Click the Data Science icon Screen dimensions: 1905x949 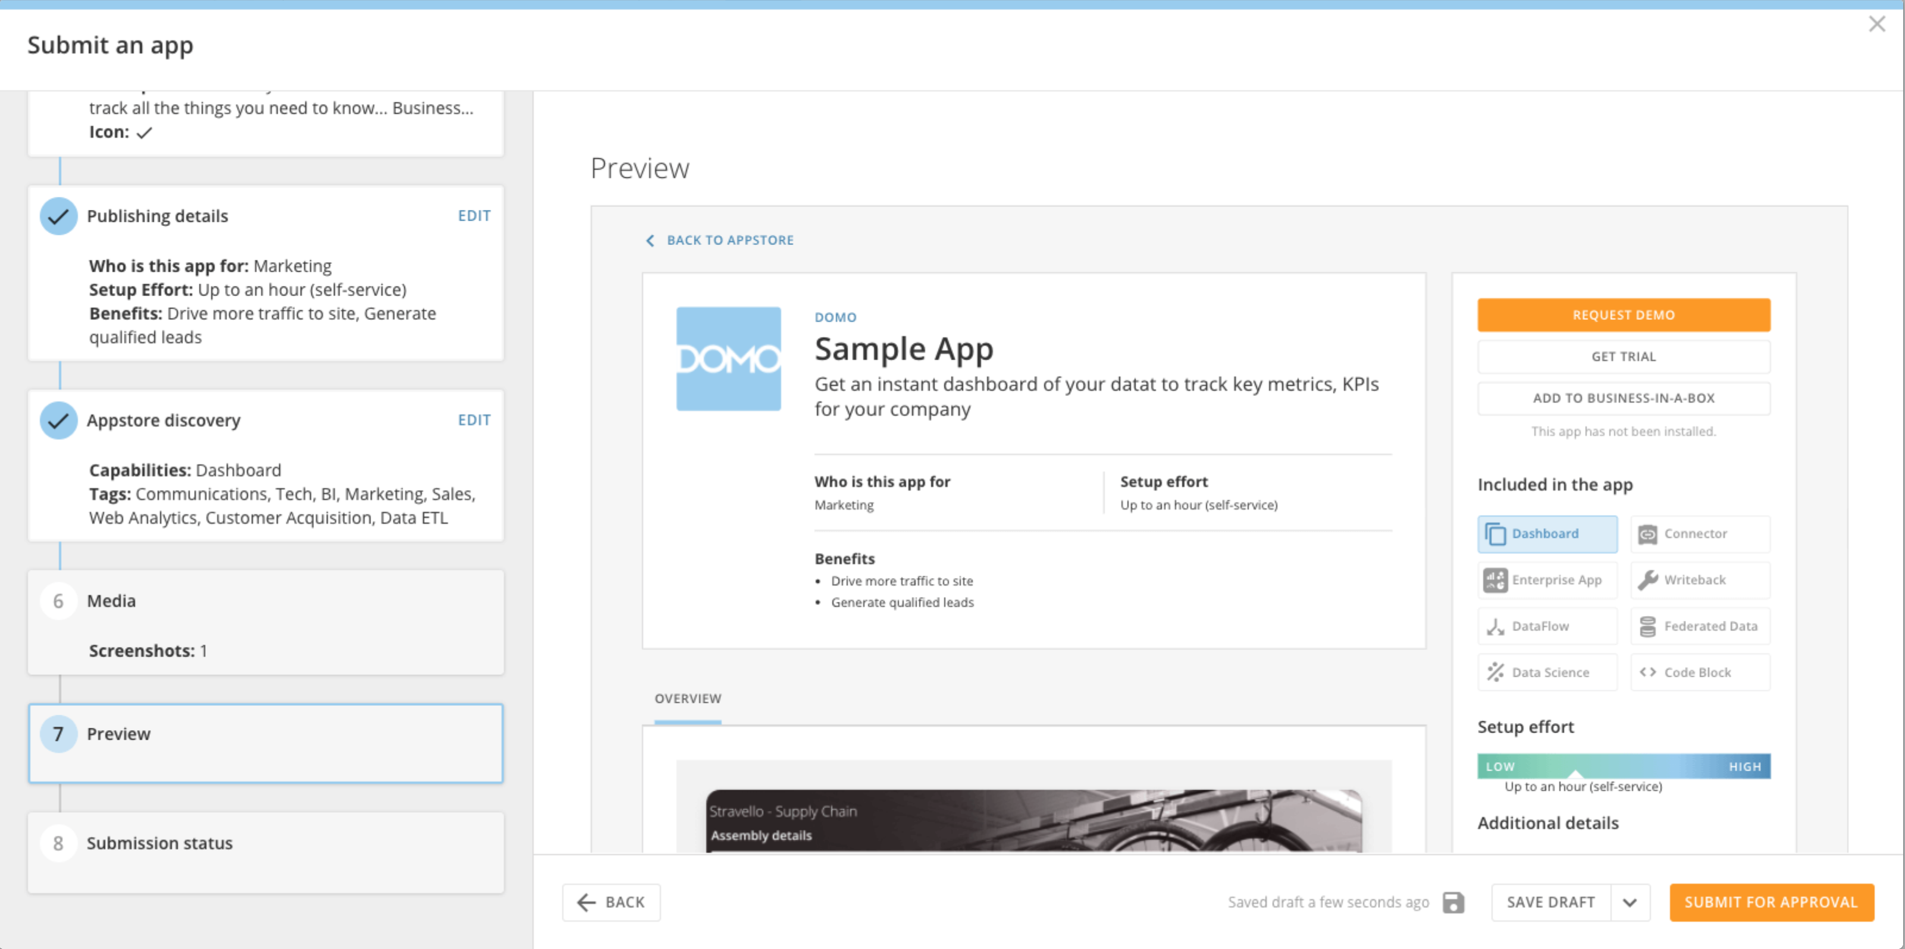tap(1495, 673)
